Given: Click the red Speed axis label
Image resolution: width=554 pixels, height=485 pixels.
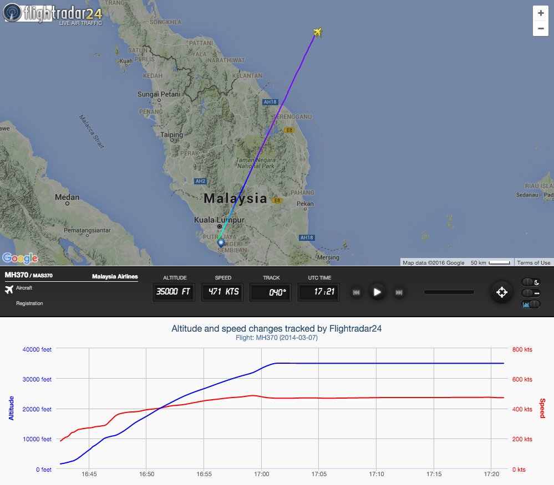Looking at the screenshot, I should (x=542, y=409).
